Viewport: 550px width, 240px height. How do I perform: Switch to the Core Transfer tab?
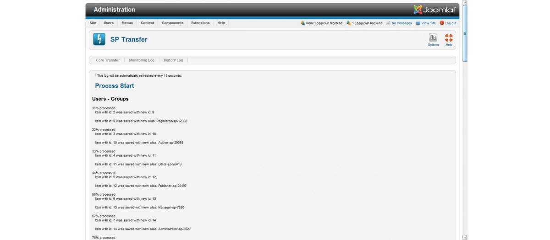pyautogui.click(x=108, y=60)
